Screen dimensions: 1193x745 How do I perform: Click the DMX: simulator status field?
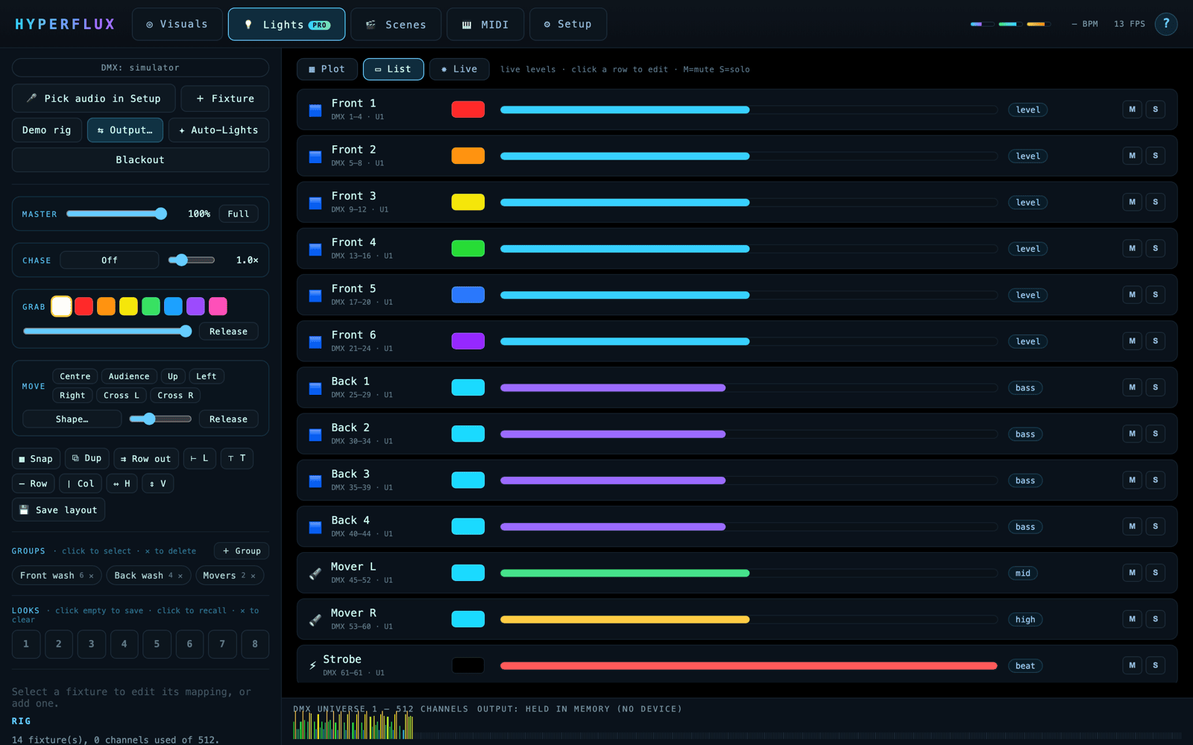coord(140,67)
